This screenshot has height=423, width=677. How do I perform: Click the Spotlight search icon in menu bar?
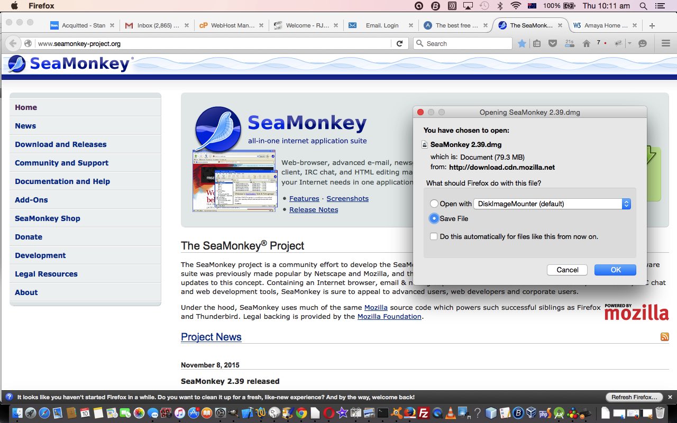pyautogui.click(x=643, y=6)
